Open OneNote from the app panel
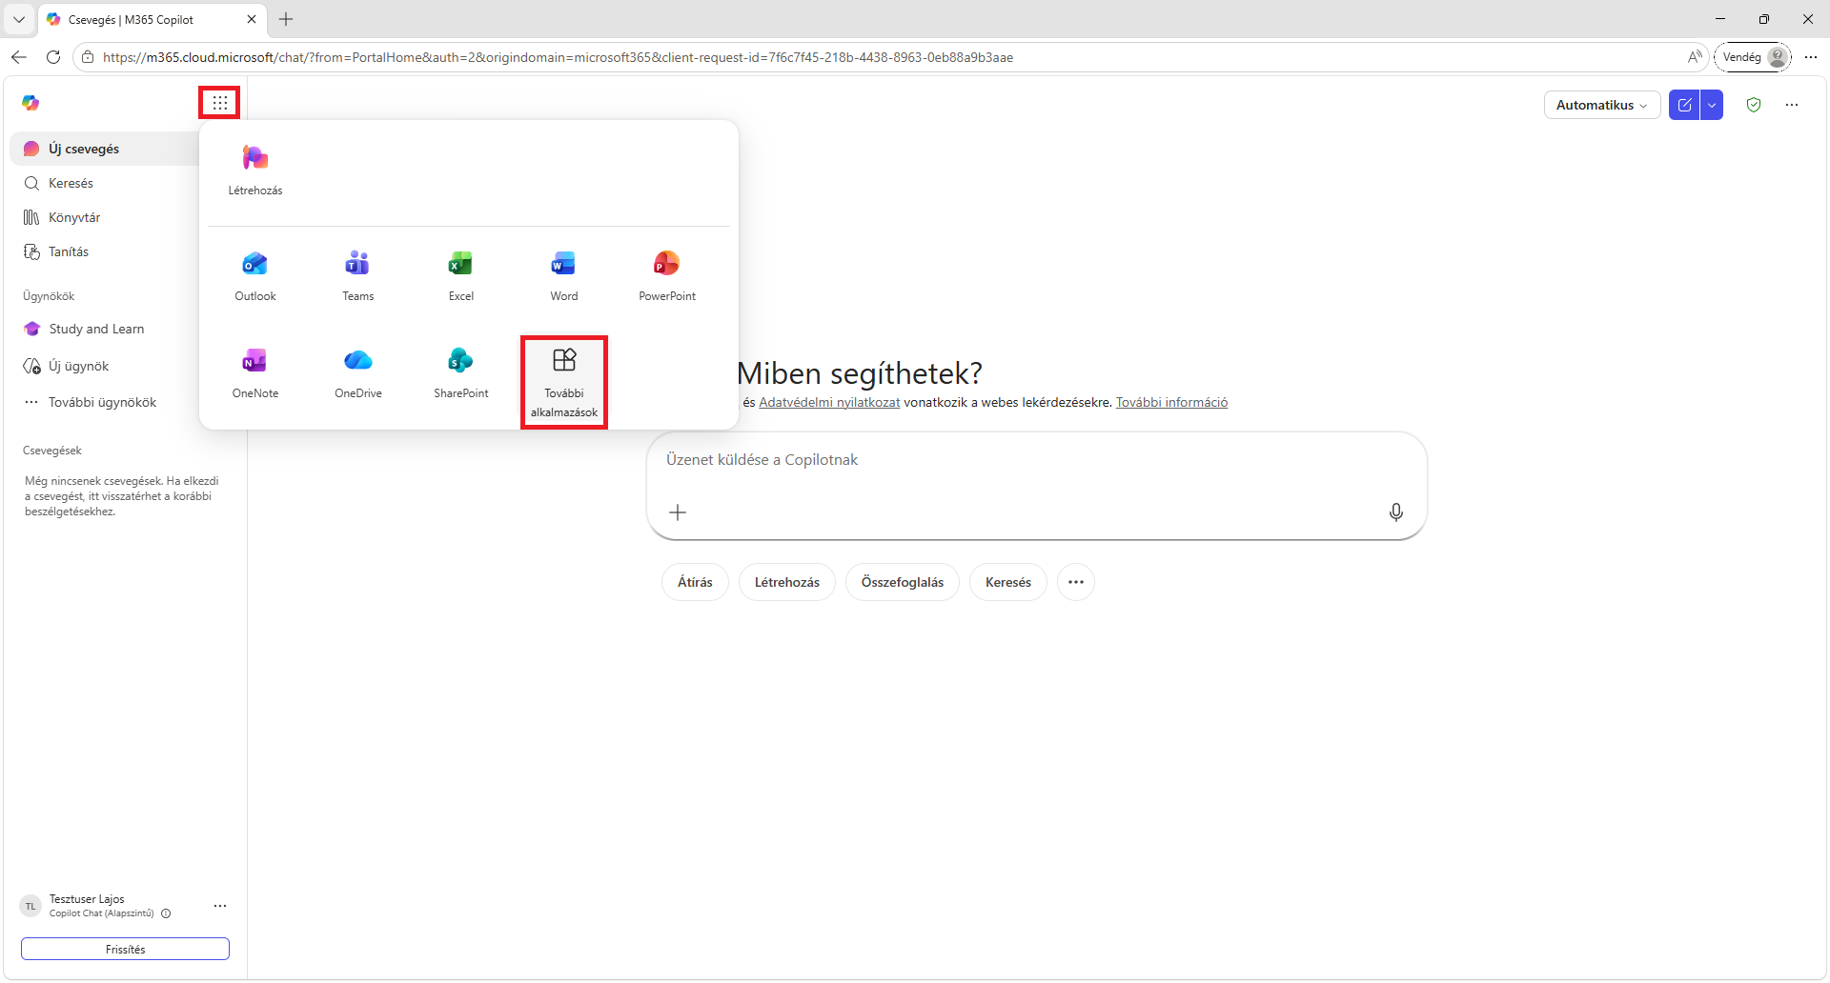This screenshot has height=983, width=1830. [255, 373]
